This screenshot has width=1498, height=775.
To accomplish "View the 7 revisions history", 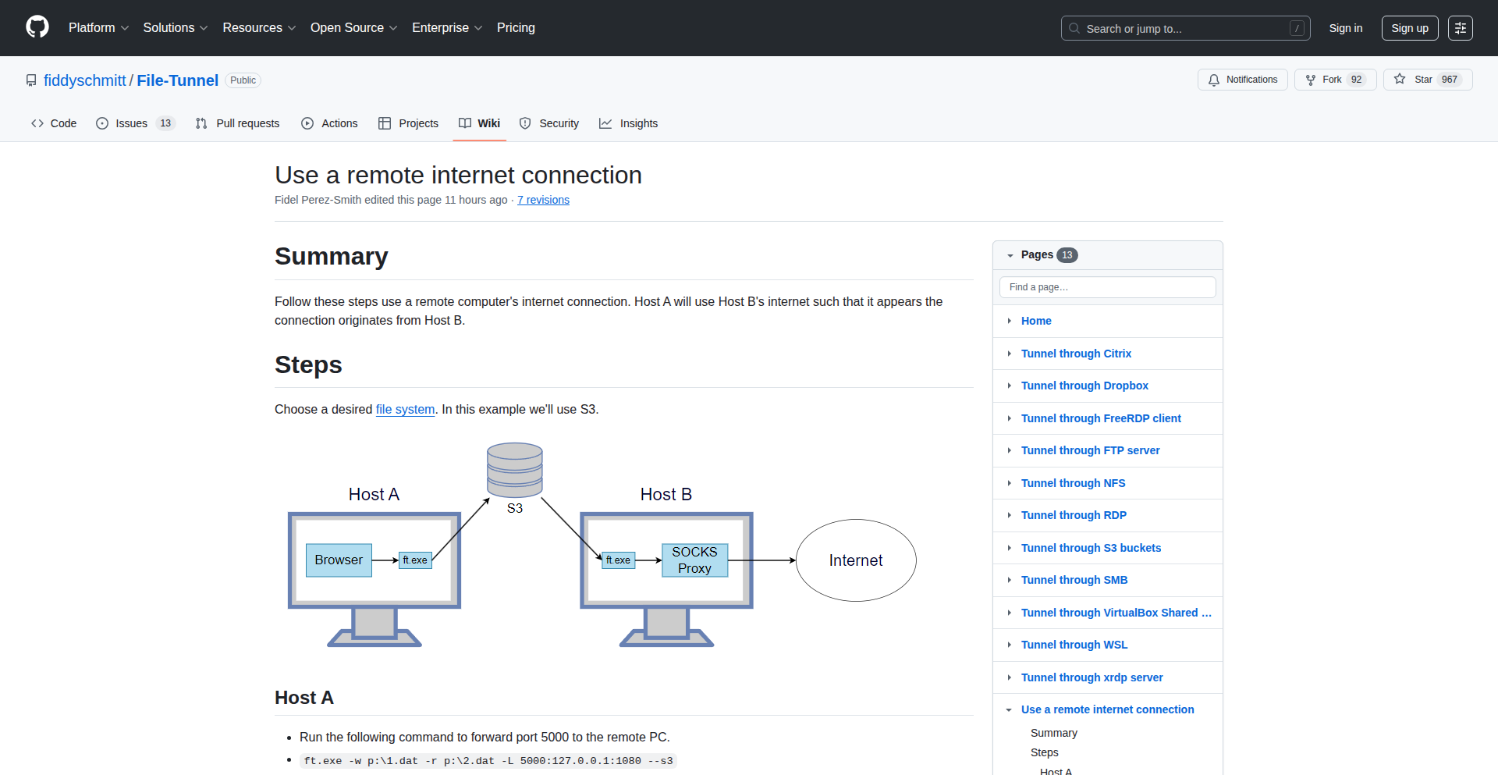I will [543, 200].
